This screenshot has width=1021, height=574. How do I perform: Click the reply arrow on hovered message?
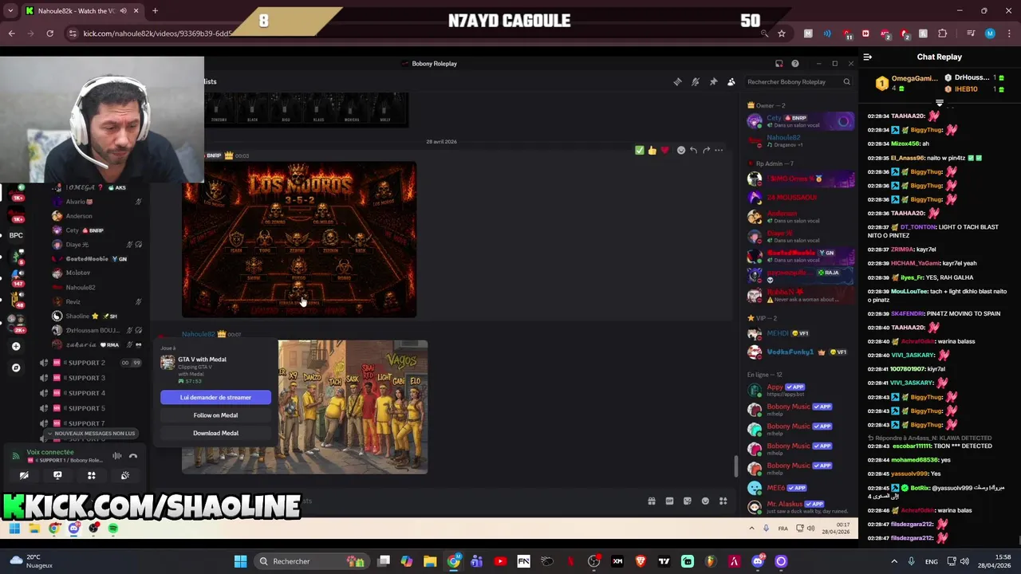(693, 150)
